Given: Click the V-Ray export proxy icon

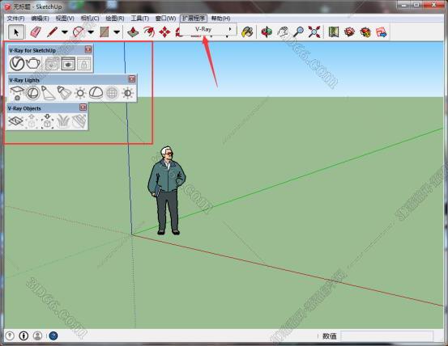Looking at the screenshot, I should [x=32, y=121].
